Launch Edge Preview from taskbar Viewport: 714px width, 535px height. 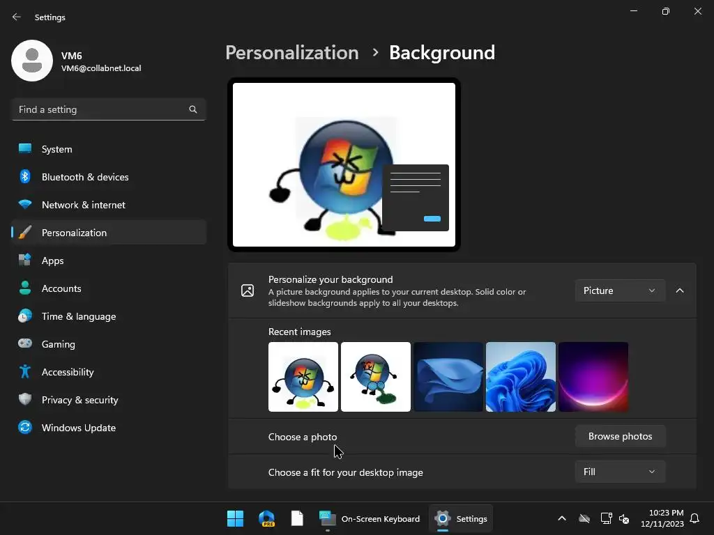click(266, 518)
